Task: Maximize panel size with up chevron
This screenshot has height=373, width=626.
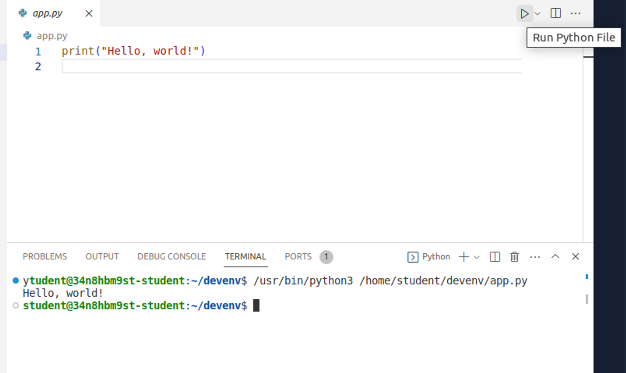Action: coord(555,257)
